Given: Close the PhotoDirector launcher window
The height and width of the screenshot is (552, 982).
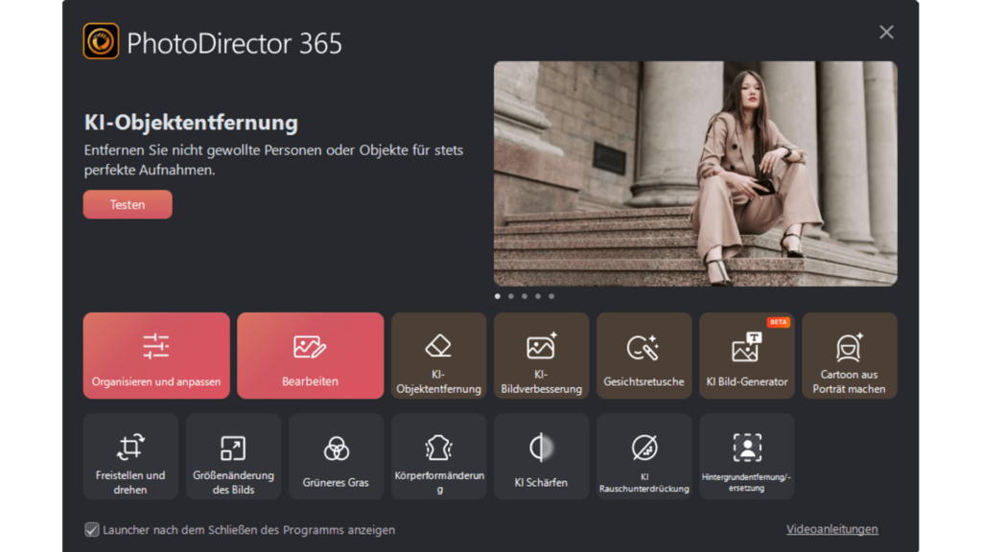Looking at the screenshot, I should [x=886, y=33].
